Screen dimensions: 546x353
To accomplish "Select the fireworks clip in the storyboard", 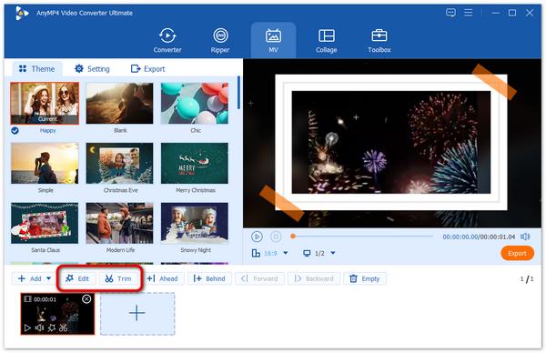I will click(x=57, y=314).
